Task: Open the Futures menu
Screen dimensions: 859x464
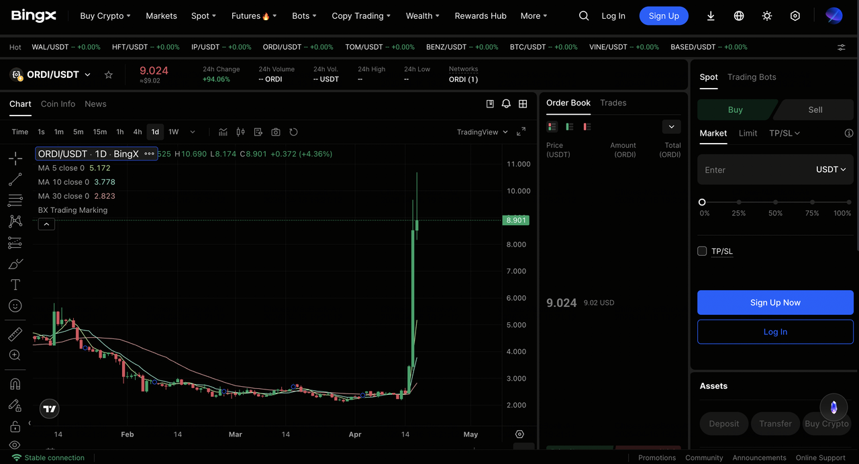Action: [x=254, y=16]
